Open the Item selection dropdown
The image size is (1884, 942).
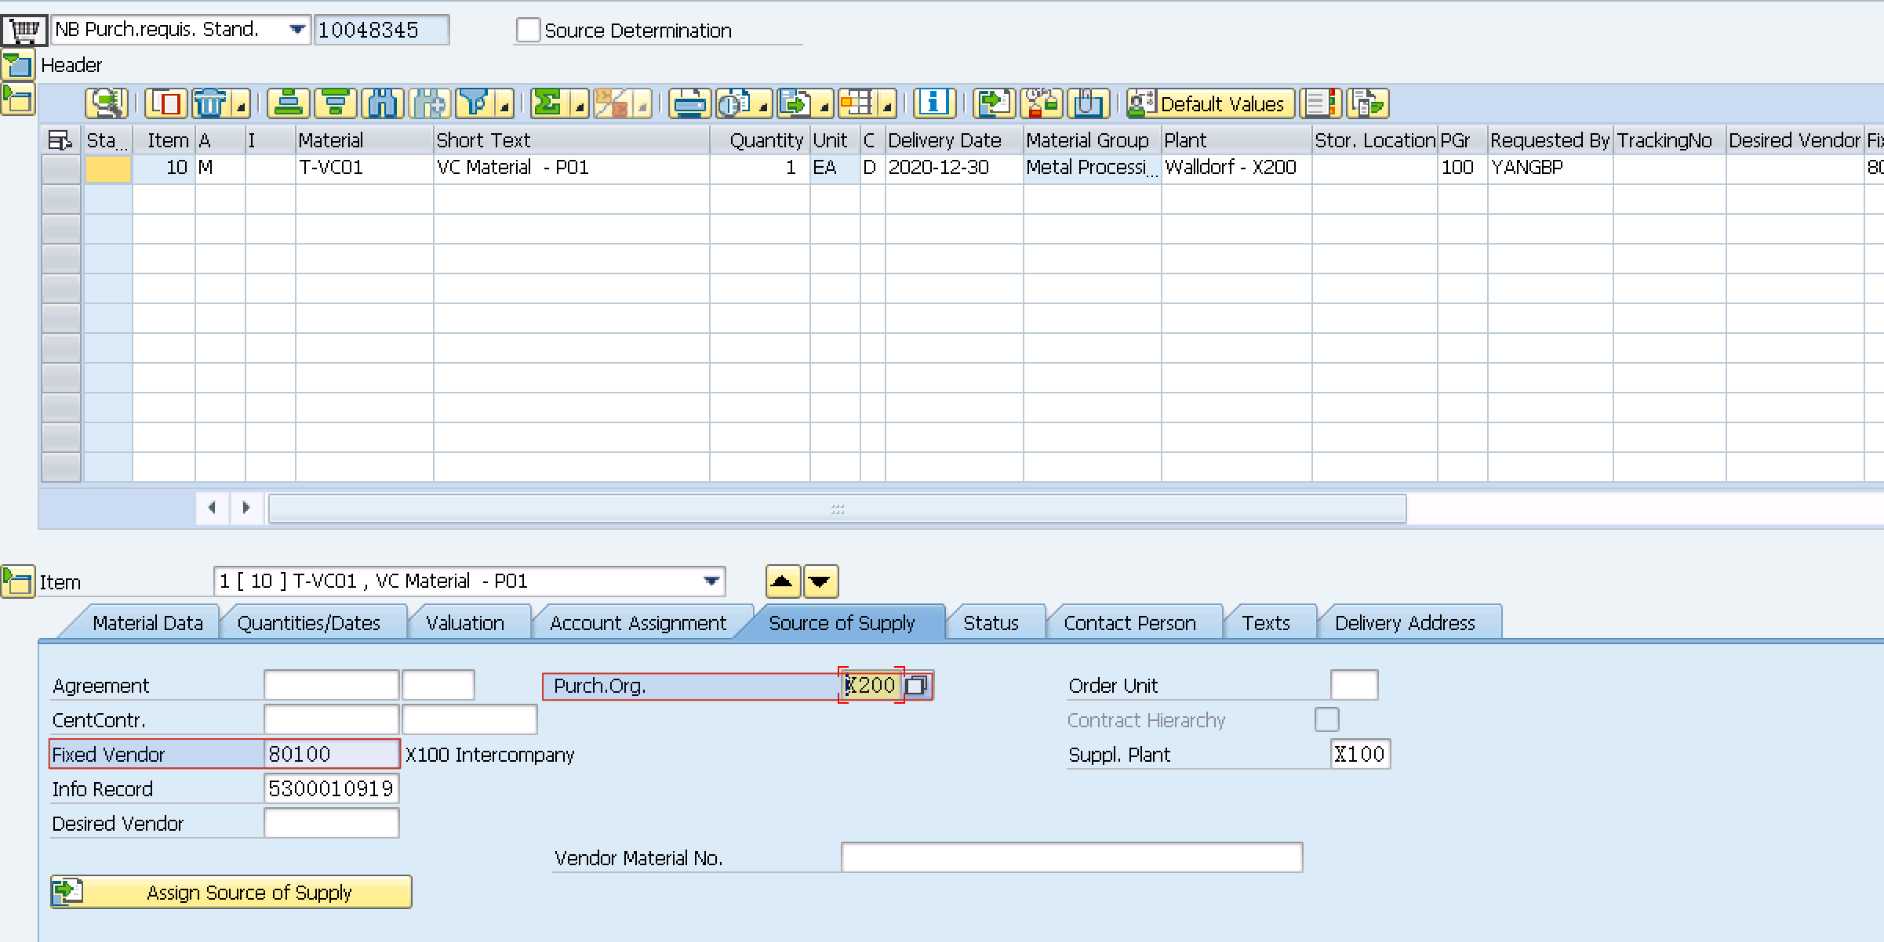coord(711,581)
